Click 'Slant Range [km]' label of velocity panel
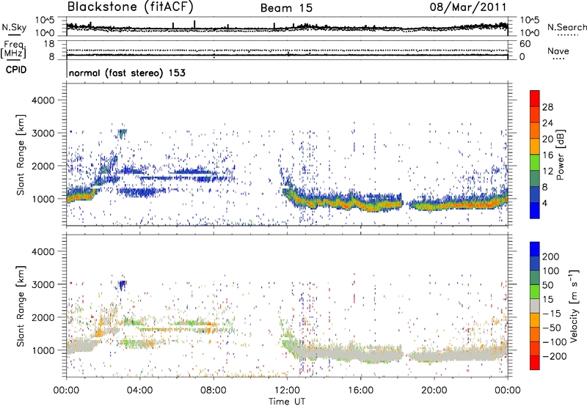The image size is (587, 406). click(x=21, y=306)
